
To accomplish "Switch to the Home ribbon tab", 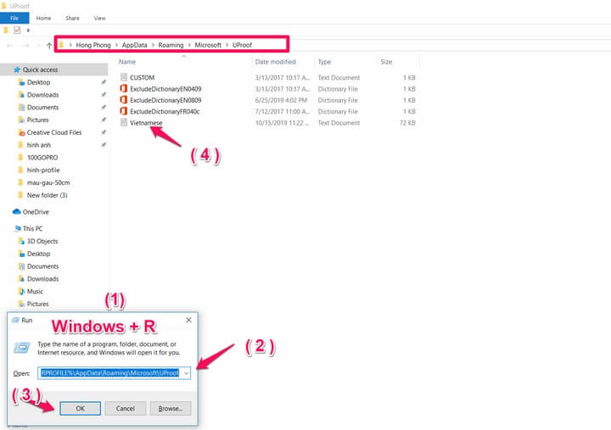I will (43, 18).
